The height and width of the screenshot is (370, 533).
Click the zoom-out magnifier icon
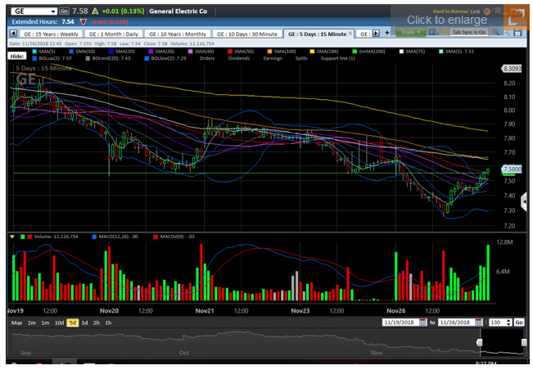[507, 32]
